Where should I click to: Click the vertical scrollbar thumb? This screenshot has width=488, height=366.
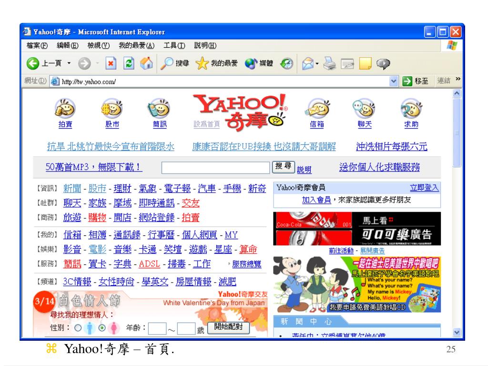tap(457, 133)
